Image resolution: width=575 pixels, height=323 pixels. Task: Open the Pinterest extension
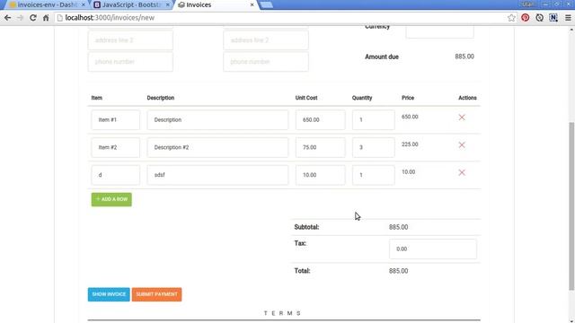pyautogui.click(x=525, y=18)
